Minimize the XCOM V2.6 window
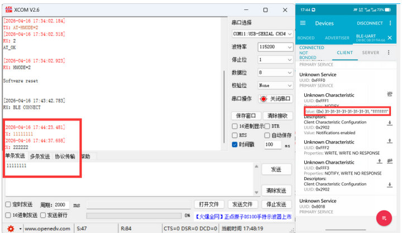 click(246, 10)
